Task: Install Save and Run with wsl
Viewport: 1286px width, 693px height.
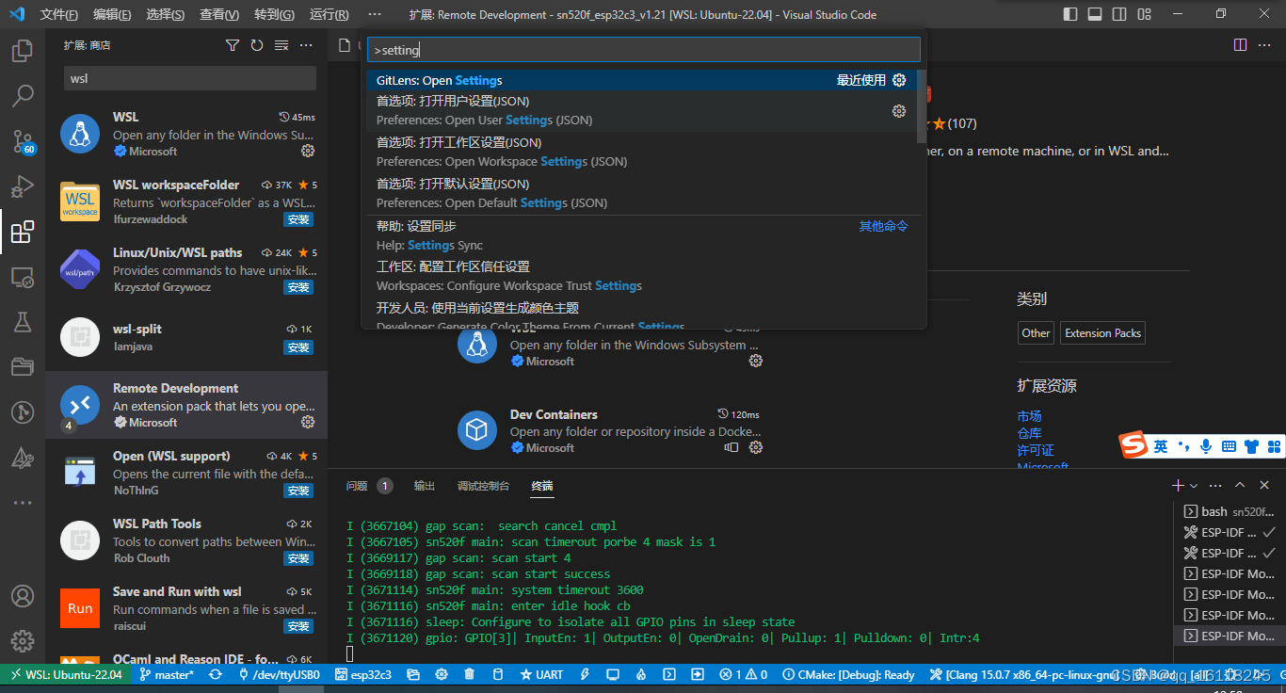Action: coord(298,626)
